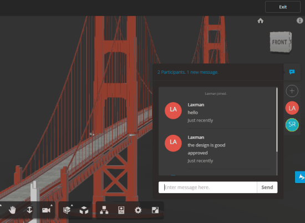Click the message input field
The height and width of the screenshot is (223, 305).
(x=208, y=187)
